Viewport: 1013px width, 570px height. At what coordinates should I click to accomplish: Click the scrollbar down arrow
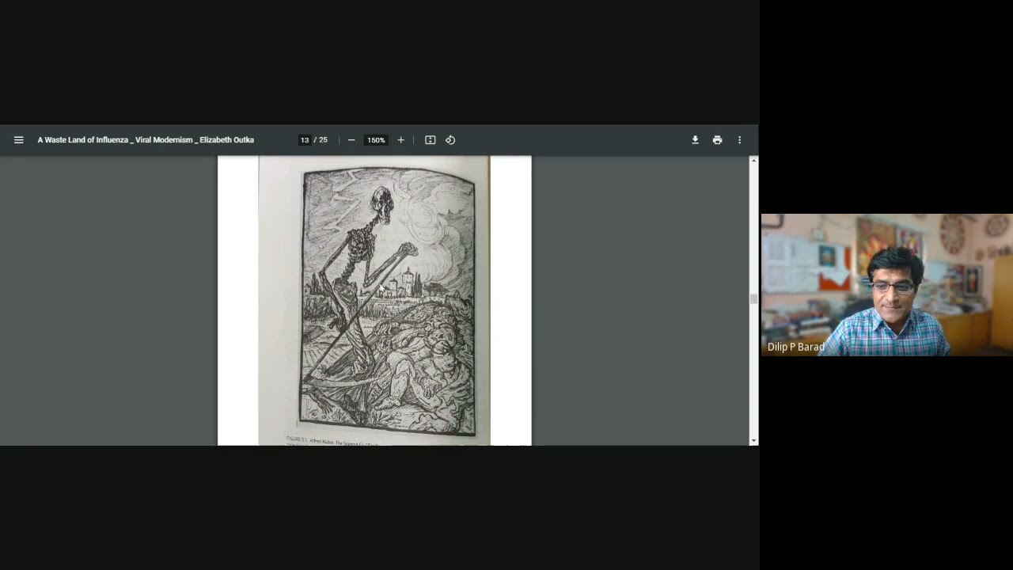753,440
